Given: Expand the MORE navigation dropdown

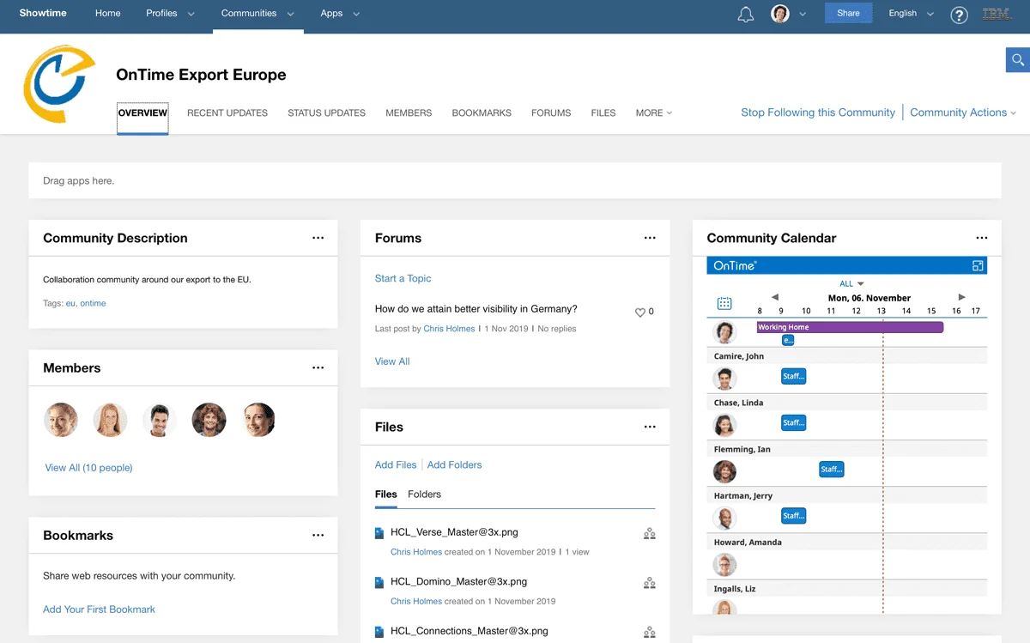Looking at the screenshot, I should (653, 113).
